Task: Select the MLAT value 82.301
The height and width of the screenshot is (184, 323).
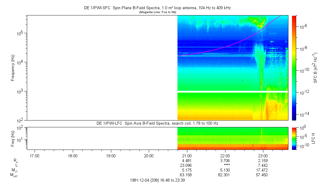Action: tap(225, 175)
